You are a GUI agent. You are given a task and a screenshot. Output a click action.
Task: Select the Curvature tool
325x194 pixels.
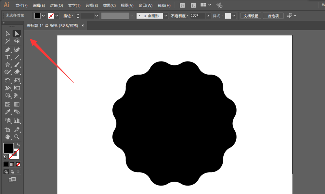(17, 50)
